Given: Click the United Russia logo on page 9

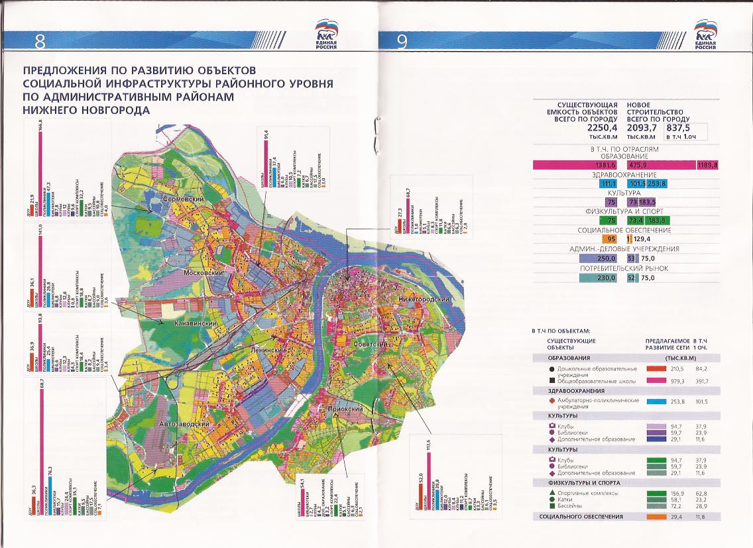Looking at the screenshot, I should (x=705, y=34).
